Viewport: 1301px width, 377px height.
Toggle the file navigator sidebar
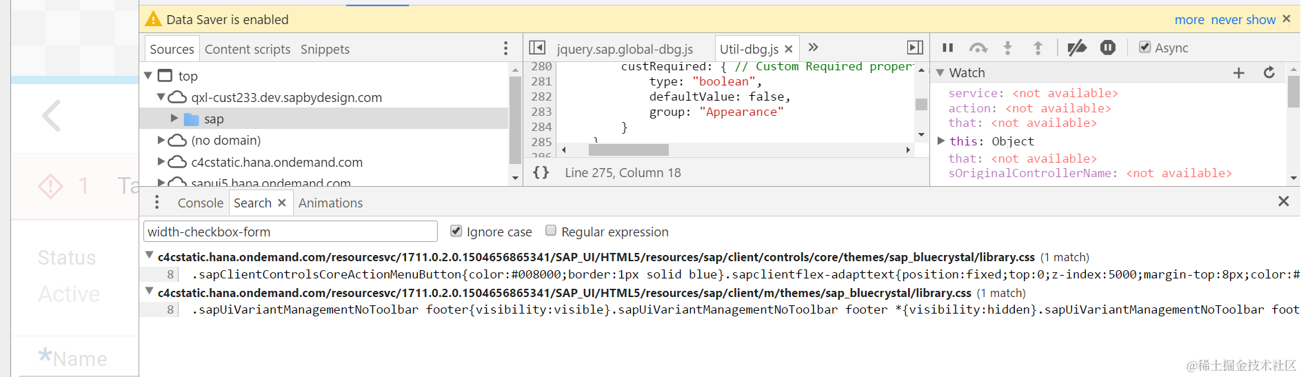pos(537,48)
